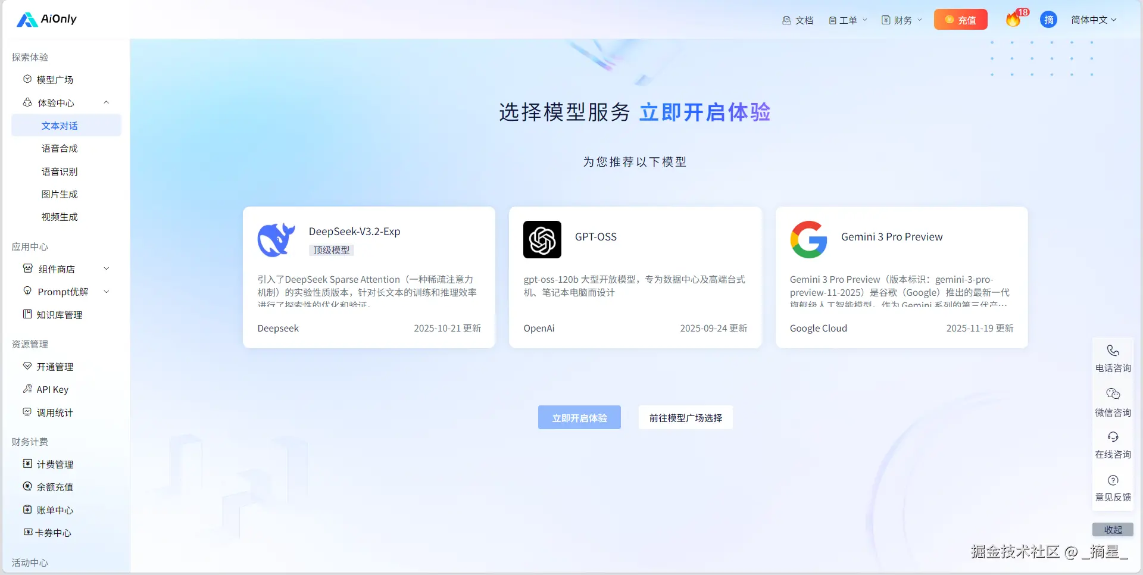Viewport: 1143px width, 575px height.
Task: Select 视频生成 in sidebar
Action: pos(60,217)
